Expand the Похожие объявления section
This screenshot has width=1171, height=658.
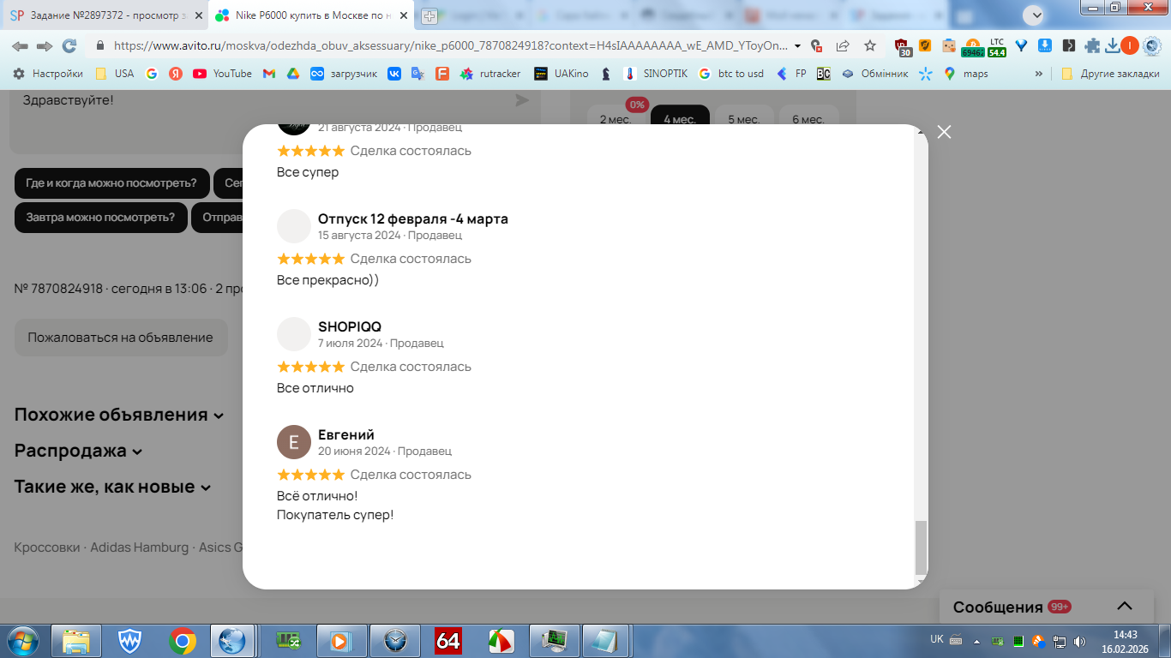[x=119, y=415]
